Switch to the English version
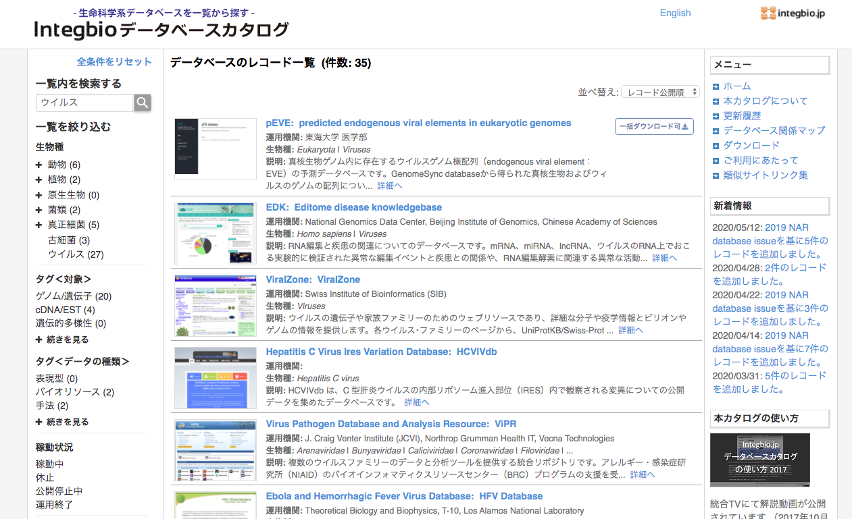Image resolution: width=852 pixels, height=519 pixels. 675,13
